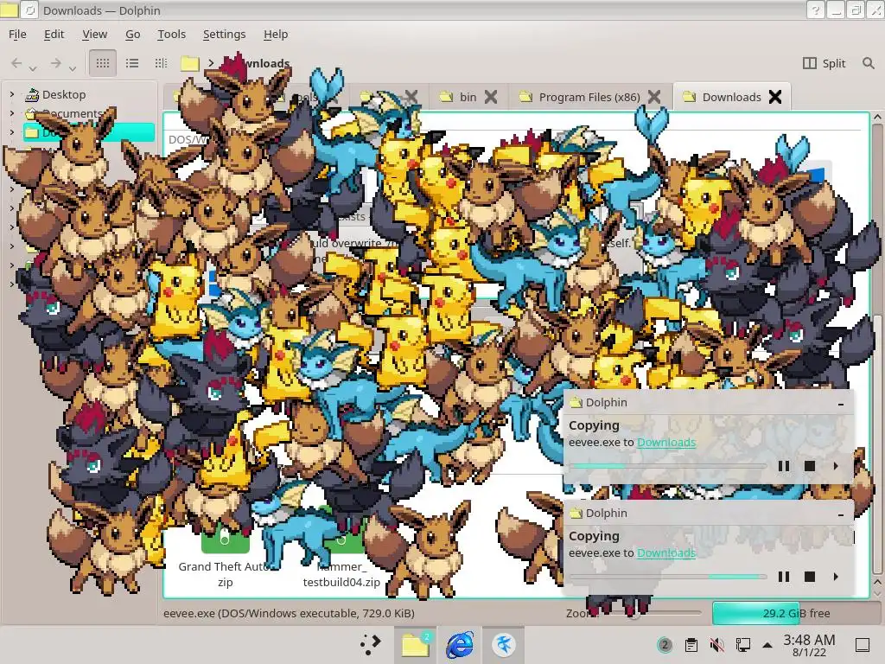The image size is (885, 664).
Task: Pause the lower eevee.exe copy job
Action: (x=783, y=577)
